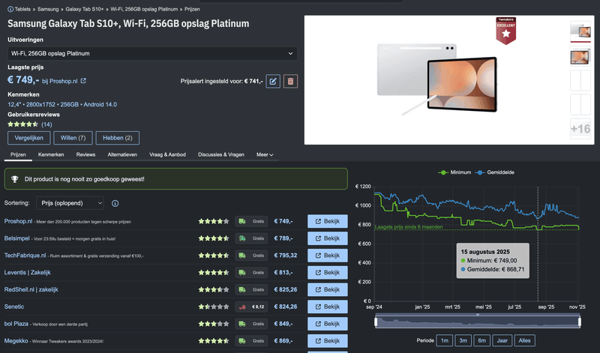Click Bekijk for Leventis Zakelijk offer

pos(328,273)
